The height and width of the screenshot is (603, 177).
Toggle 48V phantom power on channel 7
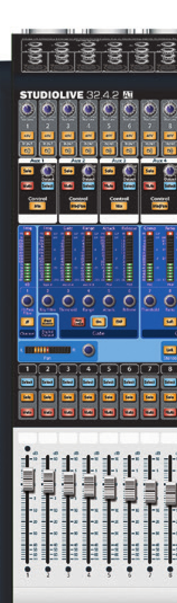pos(149,136)
